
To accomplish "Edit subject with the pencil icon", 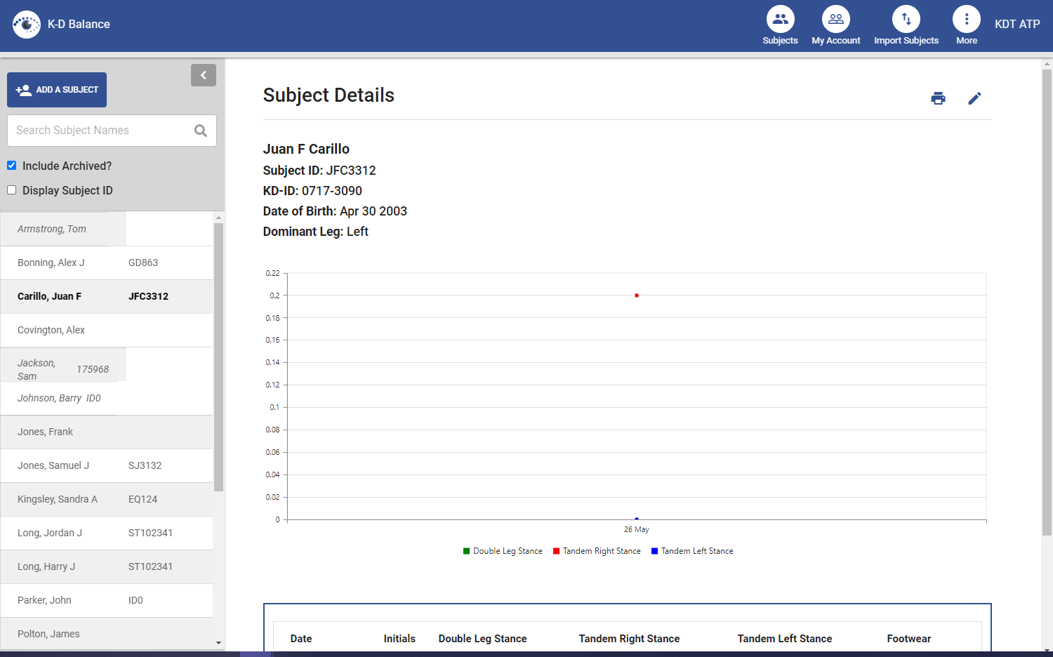I will point(974,98).
